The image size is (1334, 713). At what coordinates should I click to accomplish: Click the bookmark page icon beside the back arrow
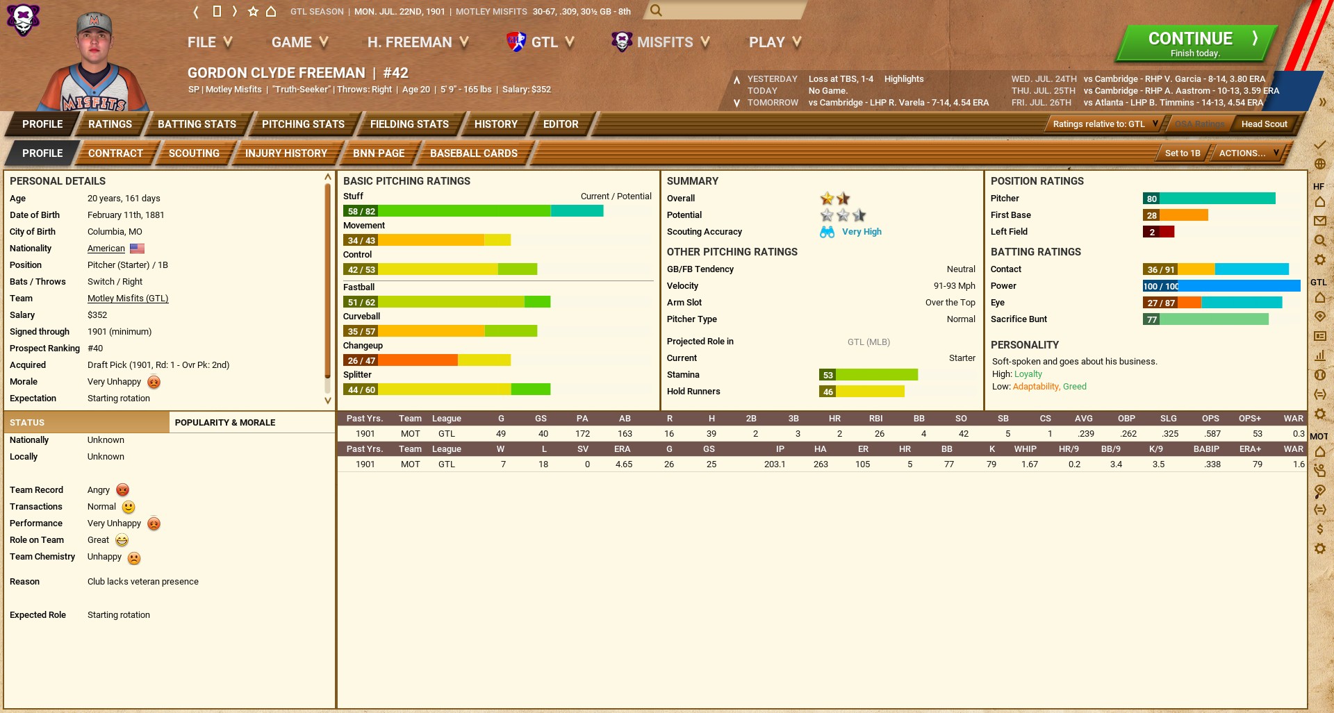(217, 11)
